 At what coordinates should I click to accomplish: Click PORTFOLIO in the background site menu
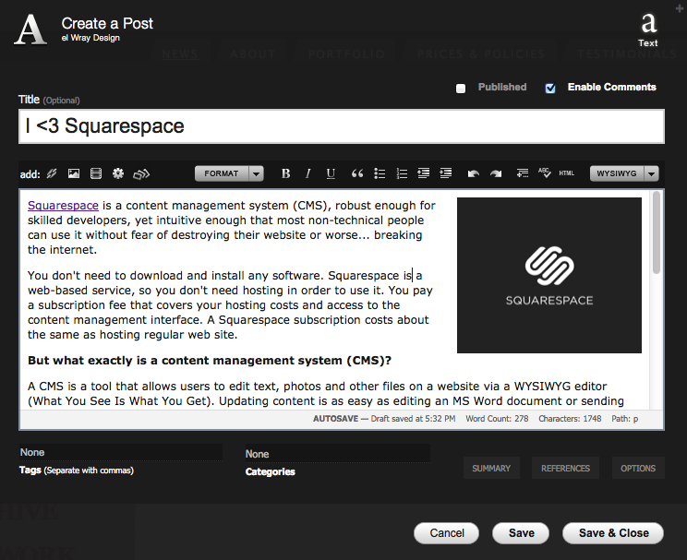click(346, 54)
